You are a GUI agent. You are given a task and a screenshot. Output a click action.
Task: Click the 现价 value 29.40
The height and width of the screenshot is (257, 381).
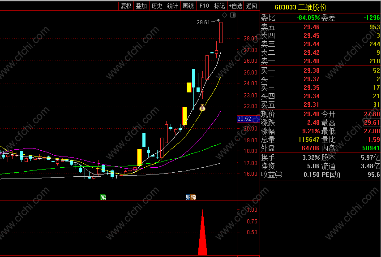tap(312, 114)
